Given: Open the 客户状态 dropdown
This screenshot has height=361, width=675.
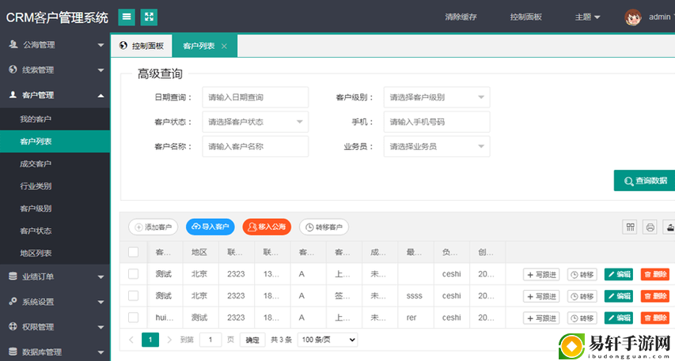Looking at the screenshot, I should click(256, 122).
